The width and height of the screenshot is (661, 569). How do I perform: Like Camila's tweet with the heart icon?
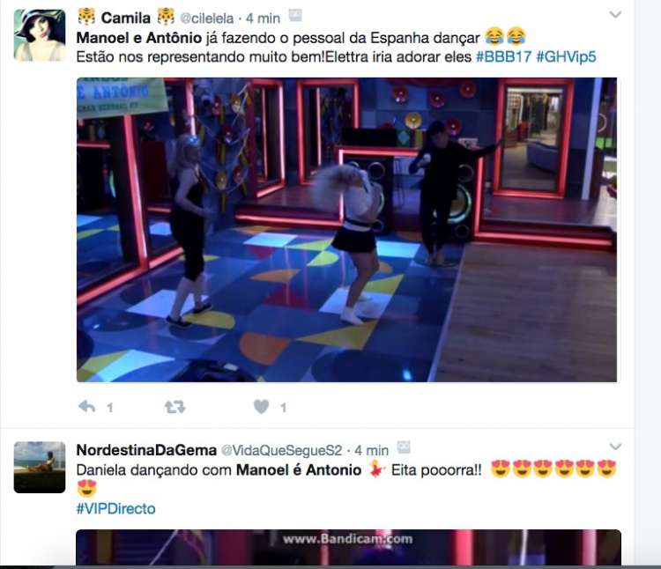point(262,407)
